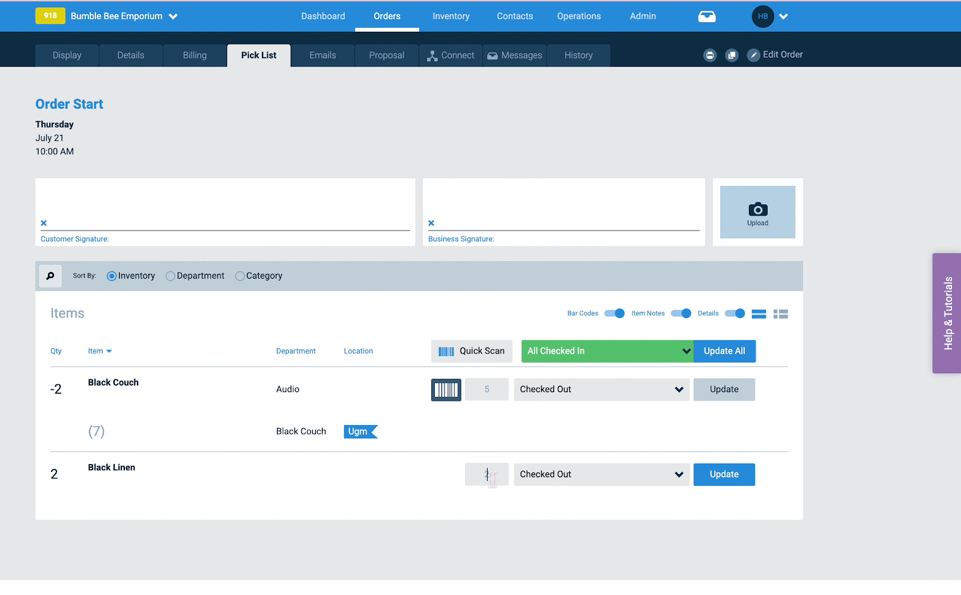Image resolution: width=961 pixels, height=595 pixels.
Task: Click the print icon near Edit Order
Action: click(x=710, y=55)
